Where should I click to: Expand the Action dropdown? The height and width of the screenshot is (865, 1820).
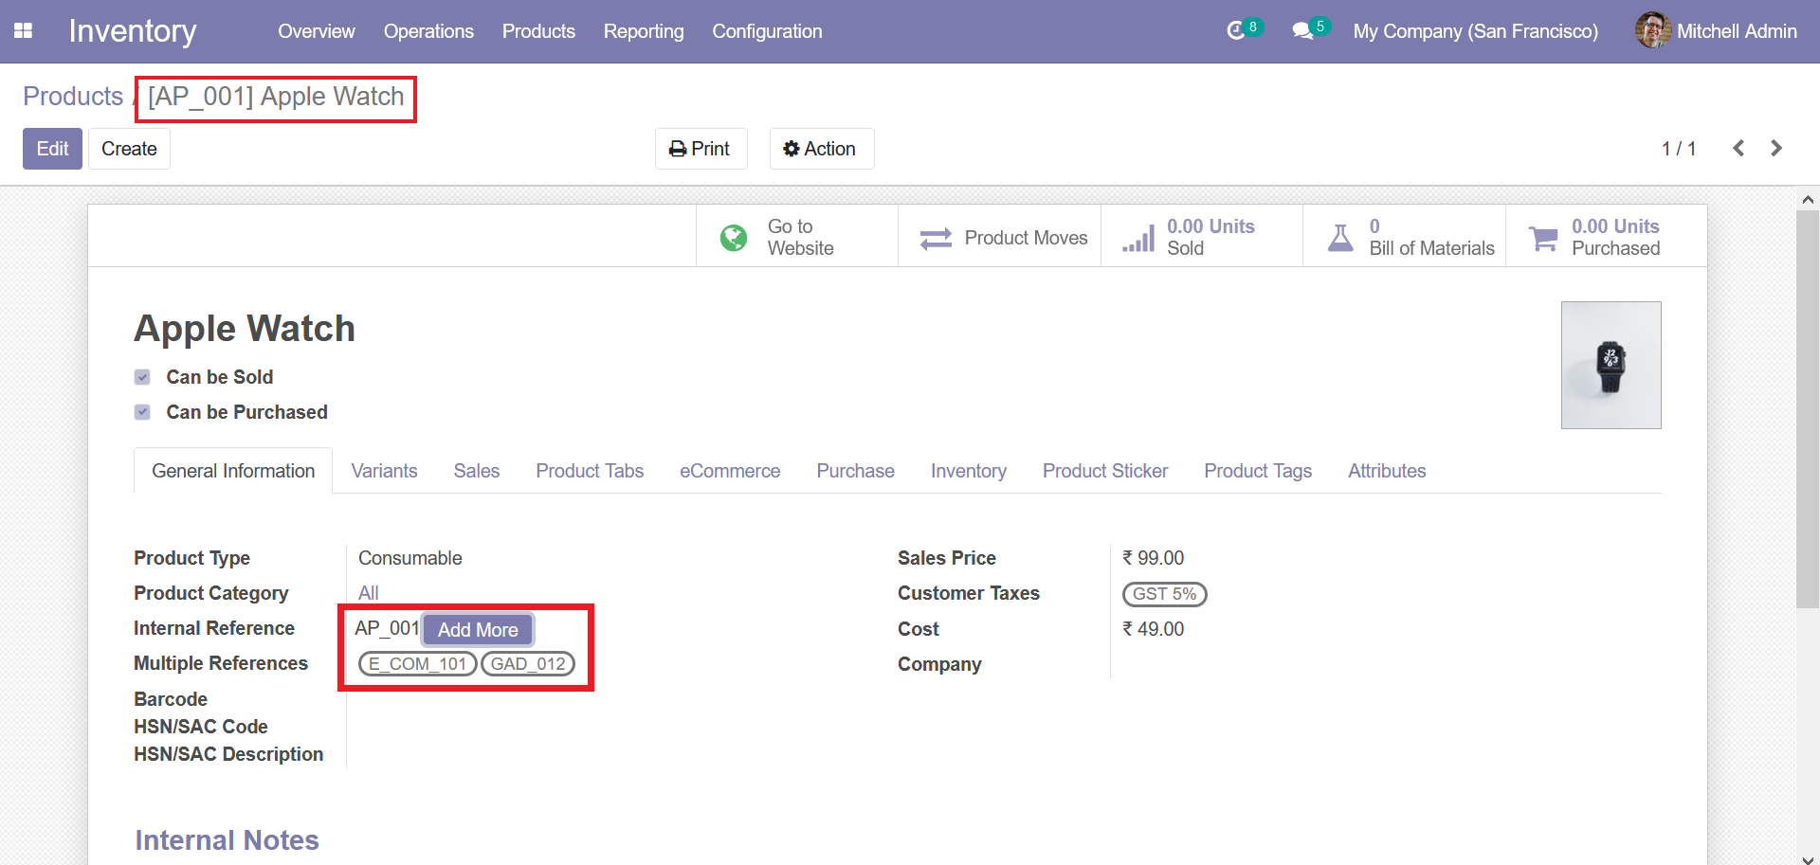pyautogui.click(x=820, y=149)
